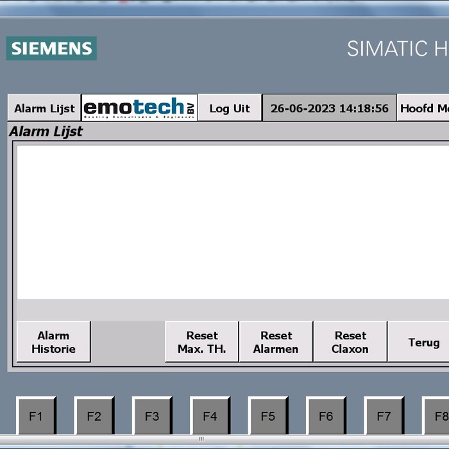This screenshot has height=449, width=449.
Task: Reset Max. TH. value
Action: pyautogui.click(x=201, y=342)
